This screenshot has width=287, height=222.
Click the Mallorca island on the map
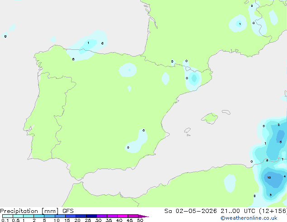(x=210, y=118)
